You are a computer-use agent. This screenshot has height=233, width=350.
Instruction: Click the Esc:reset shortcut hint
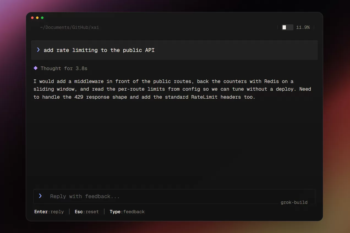(87, 212)
